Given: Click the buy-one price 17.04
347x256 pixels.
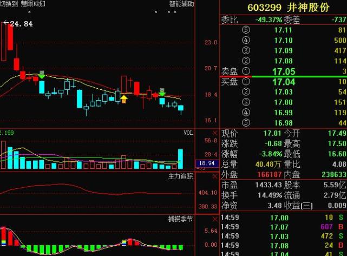Looking at the screenshot, I should tap(283, 82).
